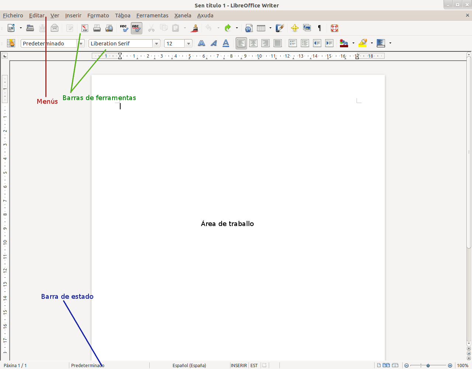Click the Format Paintbrush icon
This screenshot has height=369, width=472.
pos(195,28)
